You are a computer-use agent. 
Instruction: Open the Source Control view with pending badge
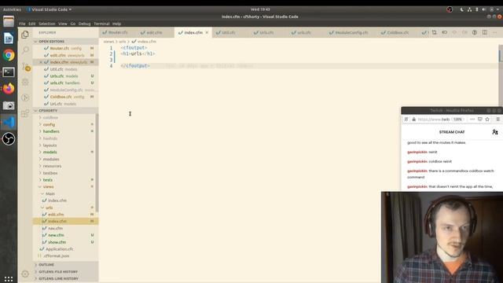click(x=25, y=67)
